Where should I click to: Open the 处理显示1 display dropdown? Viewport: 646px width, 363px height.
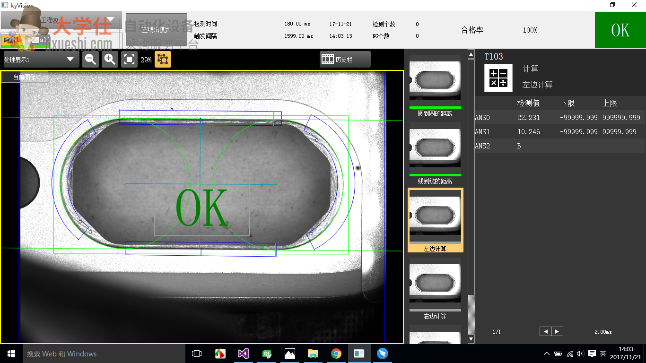pos(40,59)
